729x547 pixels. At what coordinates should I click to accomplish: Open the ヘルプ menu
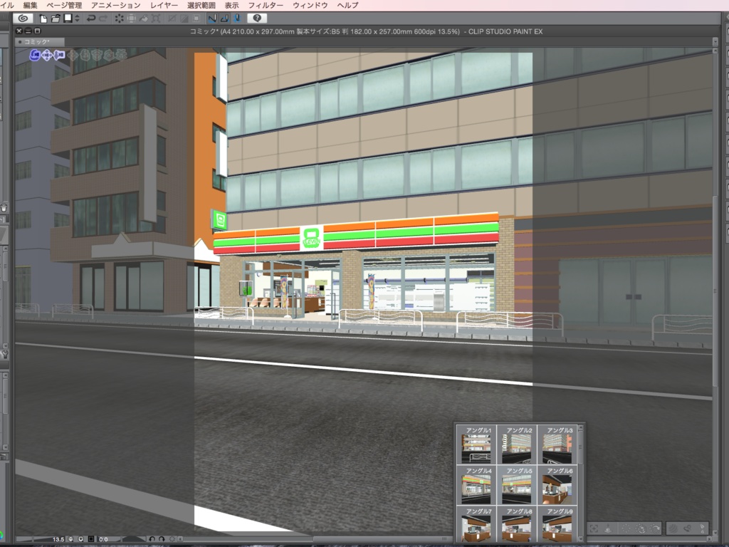(347, 5)
